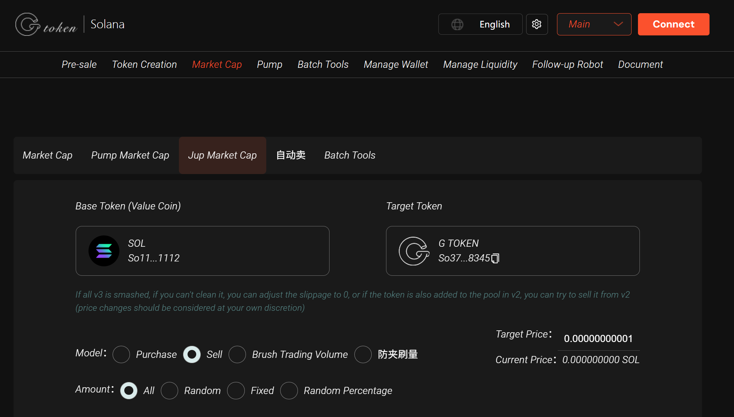Screen dimensions: 734x417
Task: Choose Random Percentage amount option
Action: 289,391
